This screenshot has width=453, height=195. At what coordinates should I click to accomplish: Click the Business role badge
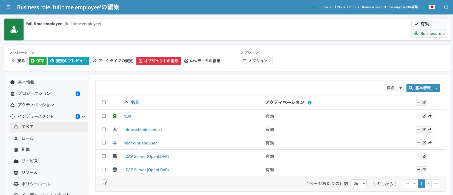429,33
